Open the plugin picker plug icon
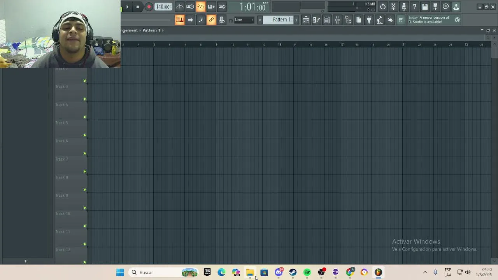Image resolution: width=498 pixels, height=280 pixels. tap(369, 20)
